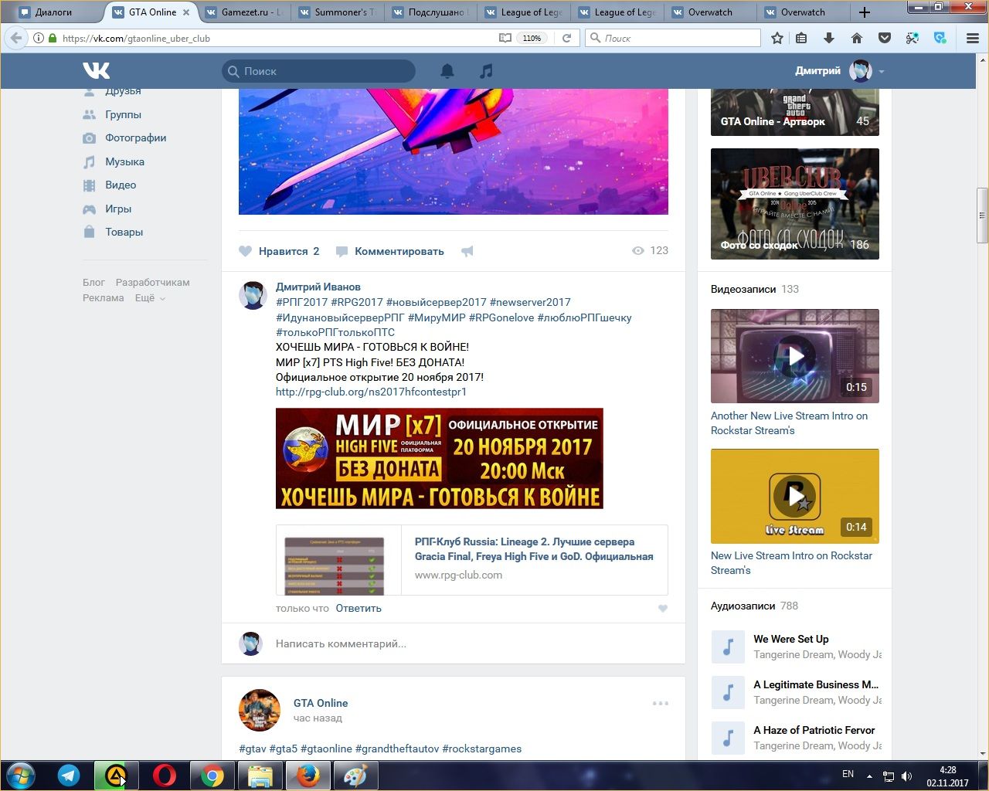Toggle Firefox reader view icon
Viewport: 989px width, 791px height.
click(x=505, y=38)
